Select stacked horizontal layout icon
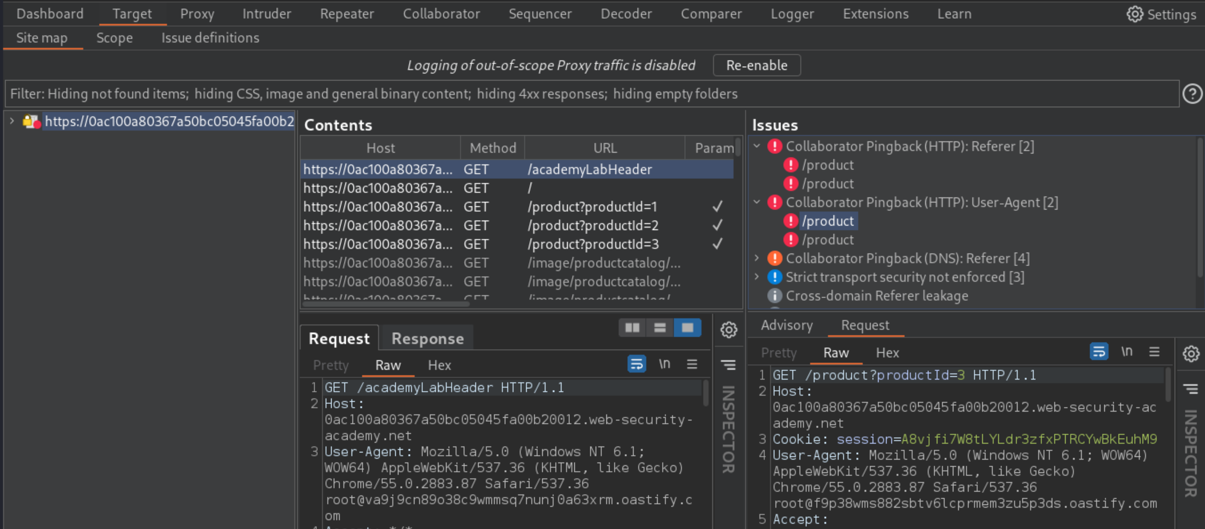 click(x=660, y=328)
